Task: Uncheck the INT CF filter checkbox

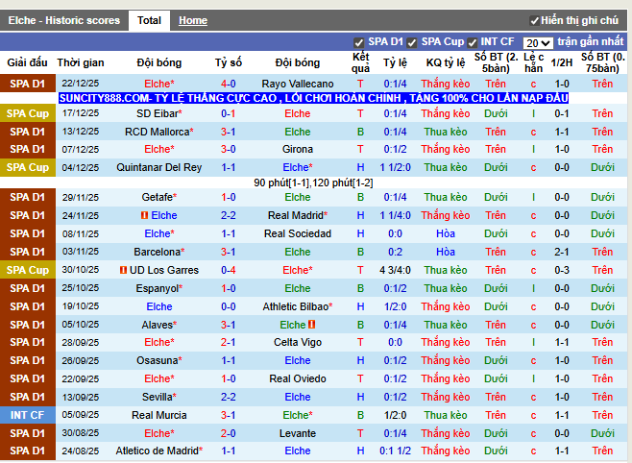Action: coord(472,42)
